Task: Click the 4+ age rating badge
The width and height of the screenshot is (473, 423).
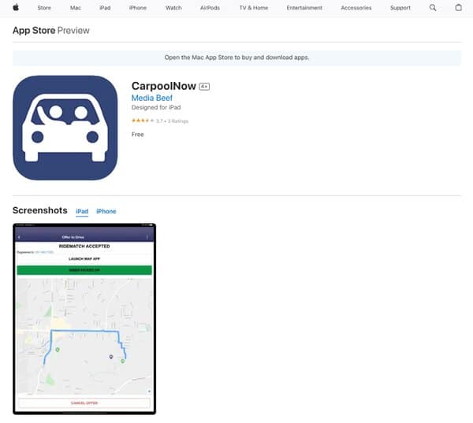Action: click(204, 87)
